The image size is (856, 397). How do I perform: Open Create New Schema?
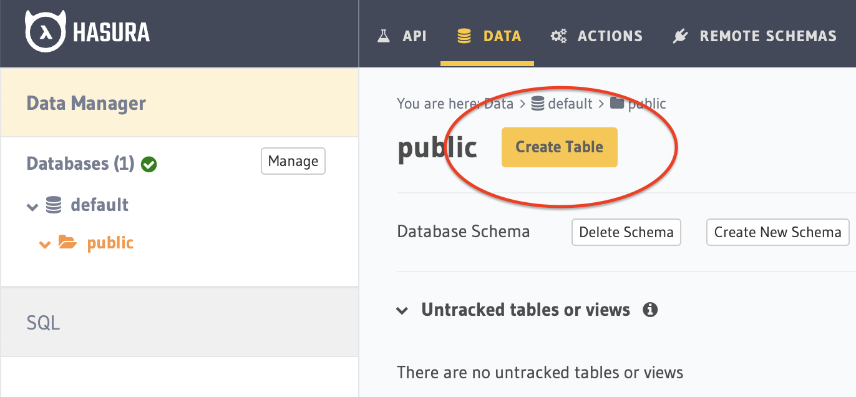(x=777, y=232)
